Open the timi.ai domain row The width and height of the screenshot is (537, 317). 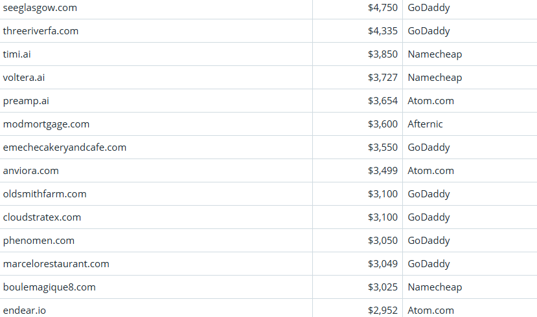17,54
